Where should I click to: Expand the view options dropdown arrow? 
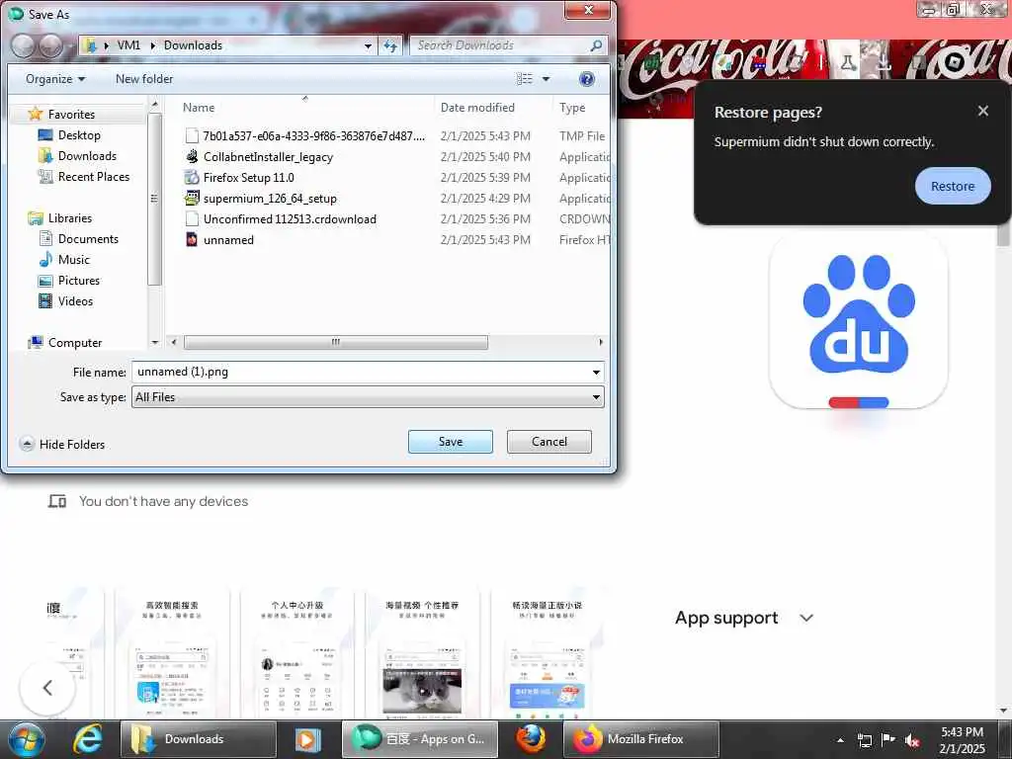546,79
